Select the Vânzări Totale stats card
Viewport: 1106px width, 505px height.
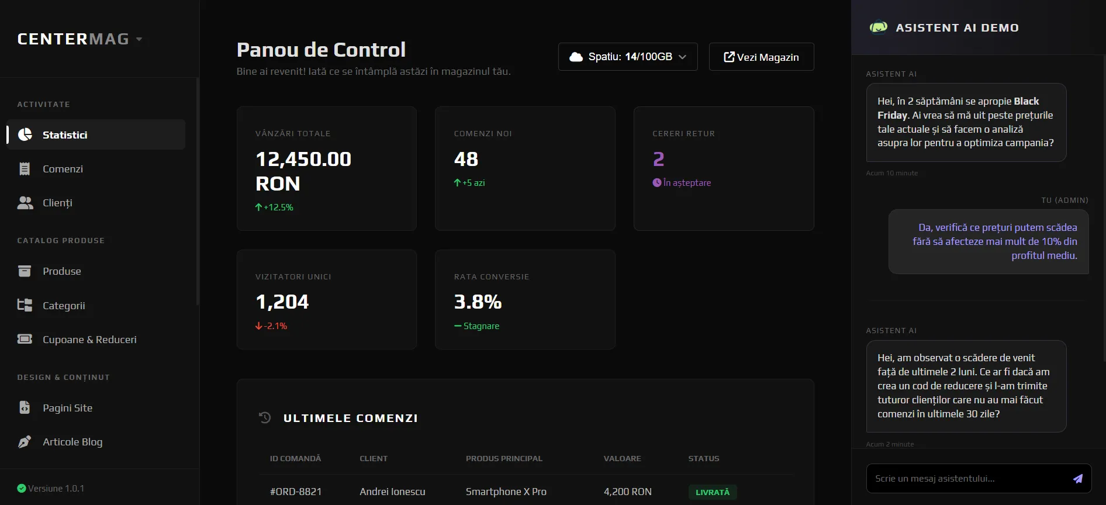click(x=326, y=168)
